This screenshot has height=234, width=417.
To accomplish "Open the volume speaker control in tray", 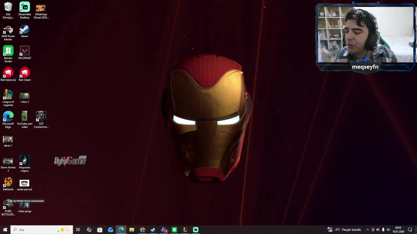I will click(388, 230).
